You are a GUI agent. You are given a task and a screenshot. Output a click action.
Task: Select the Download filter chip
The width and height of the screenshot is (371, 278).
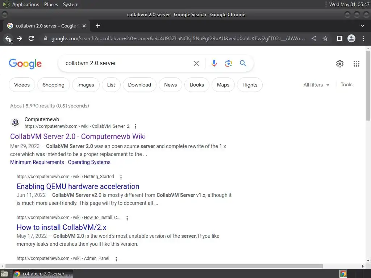tap(139, 85)
